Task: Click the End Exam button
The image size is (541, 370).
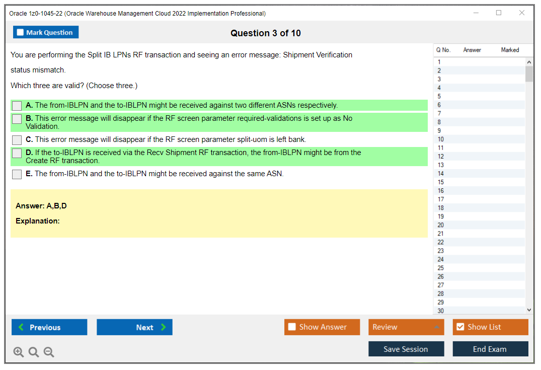Action: click(x=490, y=349)
